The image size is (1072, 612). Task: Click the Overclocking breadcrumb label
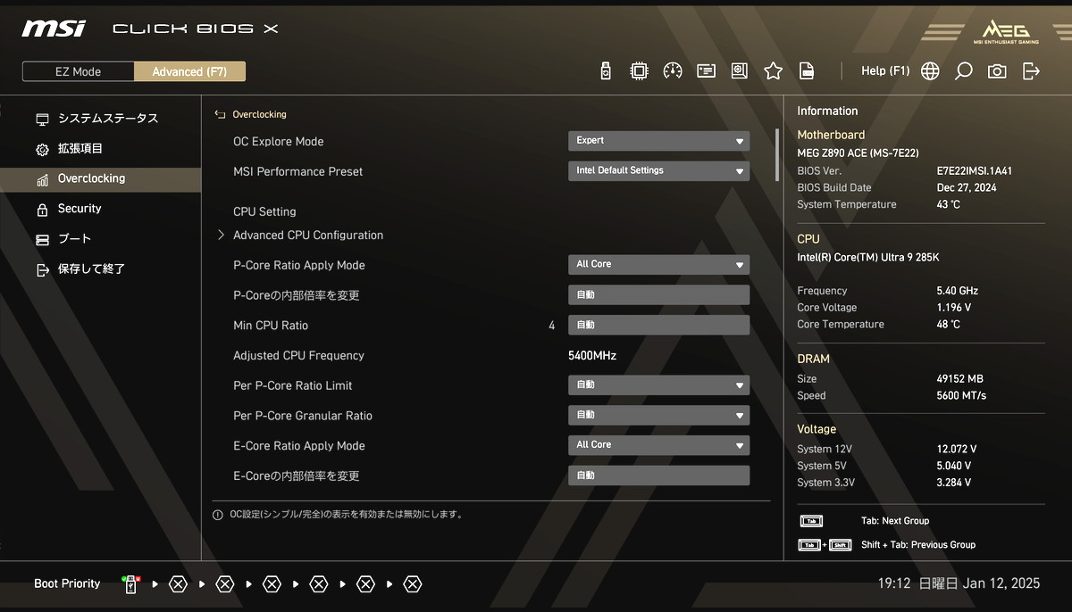pyautogui.click(x=259, y=114)
